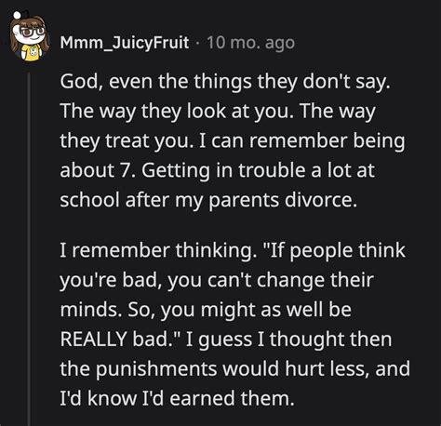Click the text "about 7." in the comment

pyautogui.click(x=98, y=170)
